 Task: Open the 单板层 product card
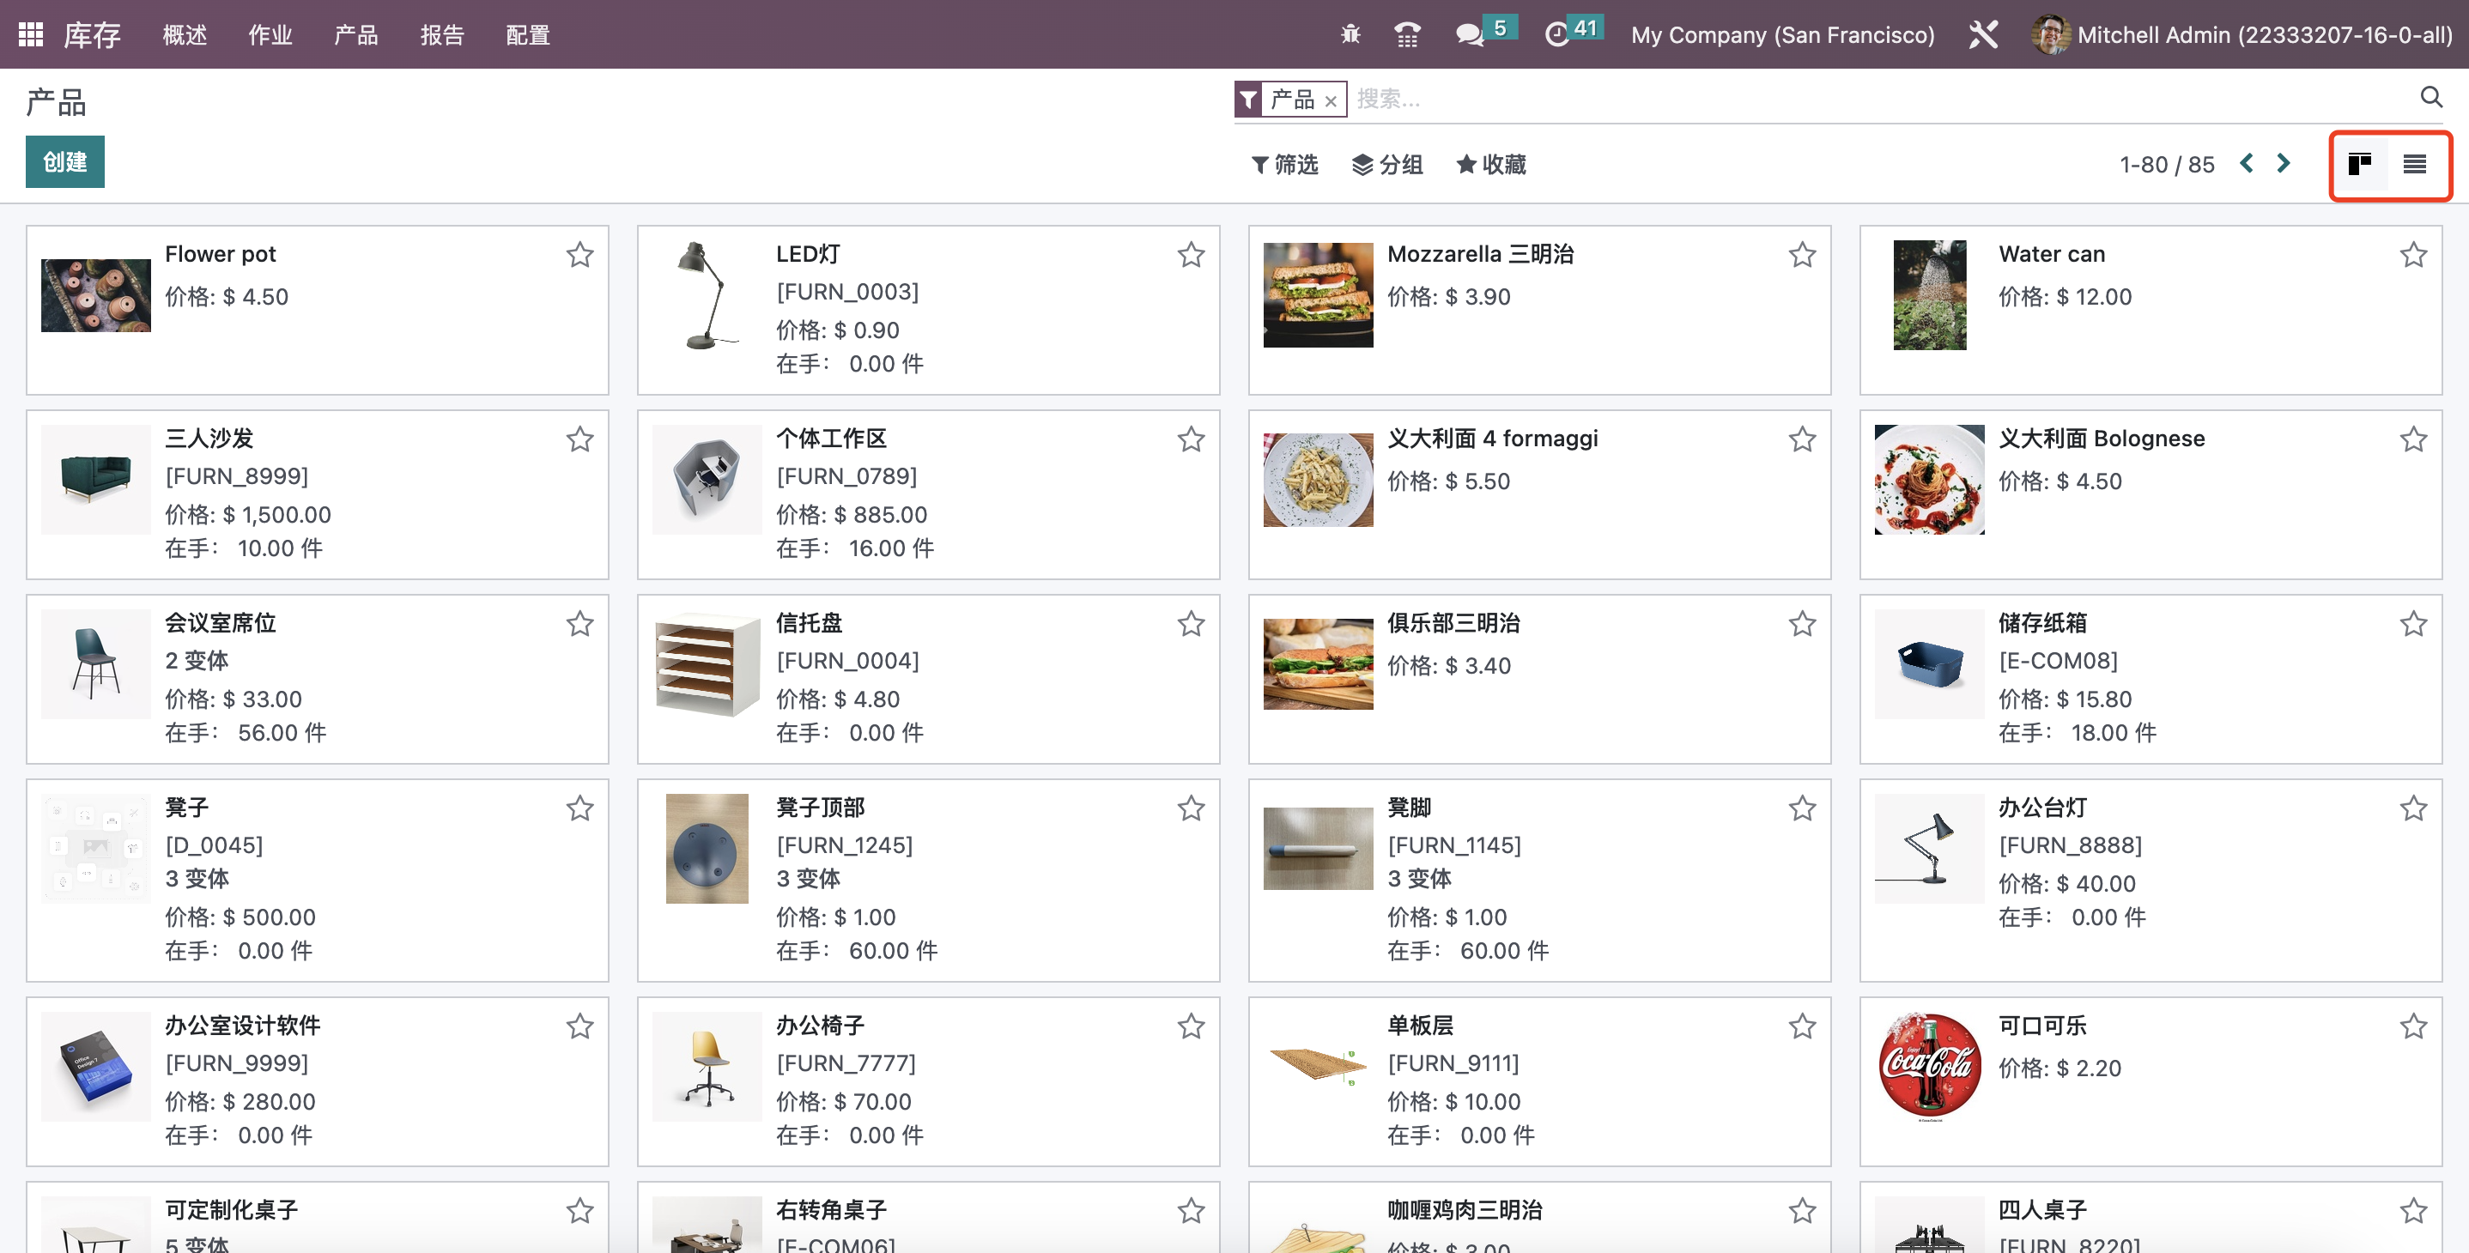(x=1539, y=1081)
